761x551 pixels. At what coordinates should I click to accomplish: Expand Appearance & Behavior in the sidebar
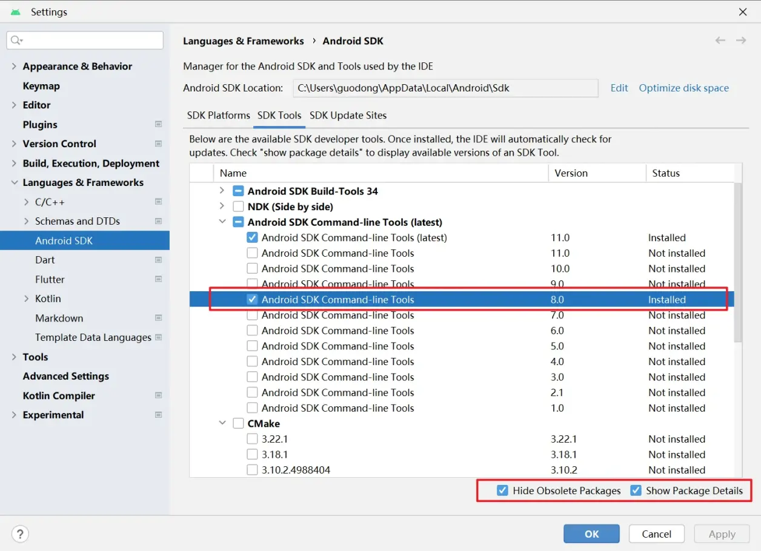pyautogui.click(x=14, y=66)
